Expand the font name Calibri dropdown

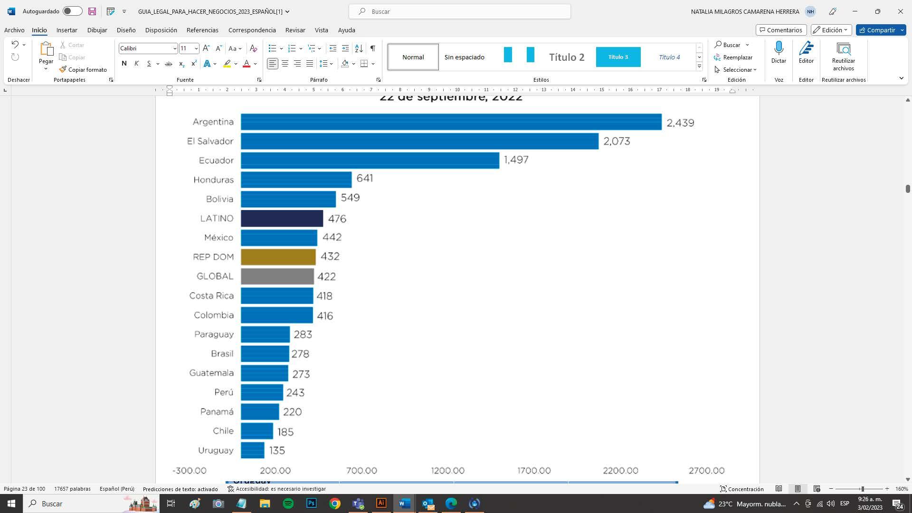174,48
